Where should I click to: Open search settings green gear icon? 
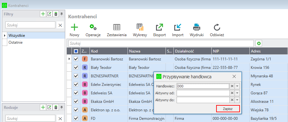pos(259,43)
